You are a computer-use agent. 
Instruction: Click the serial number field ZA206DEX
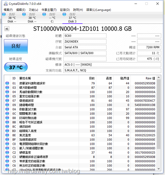click(85, 42)
